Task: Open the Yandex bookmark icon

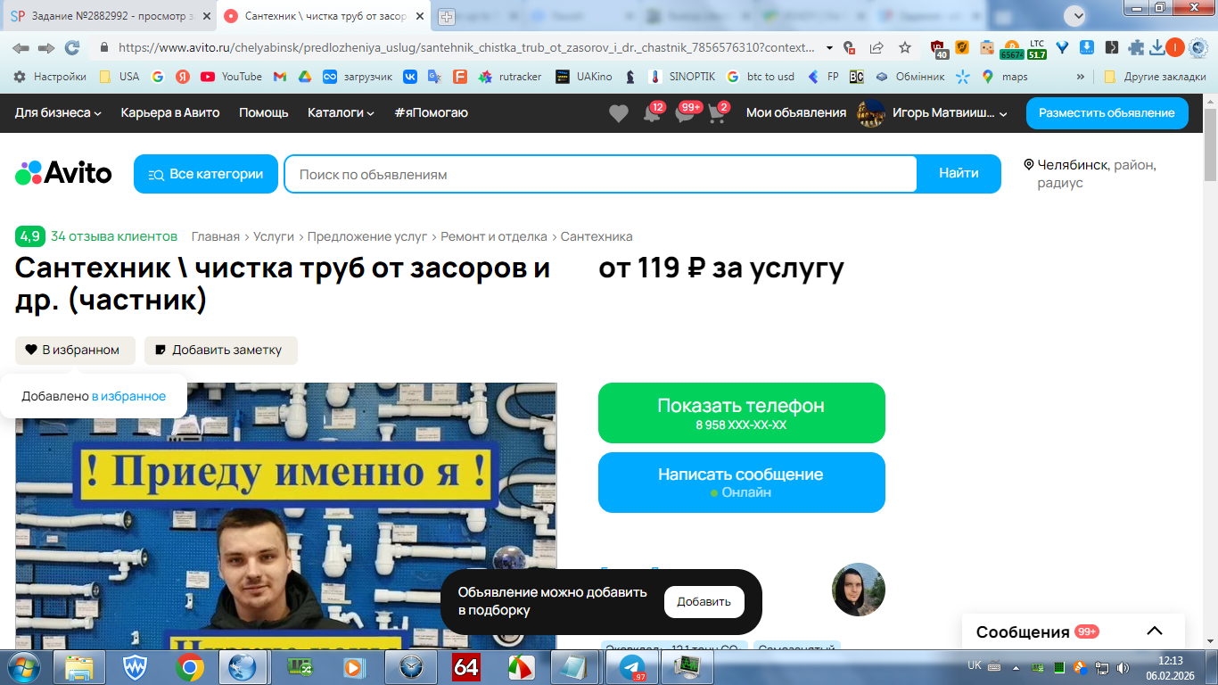Action: (182, 77)
